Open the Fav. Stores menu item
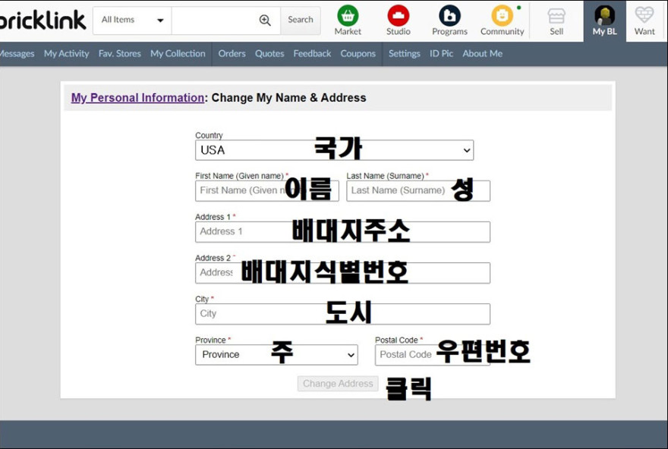 120,54
